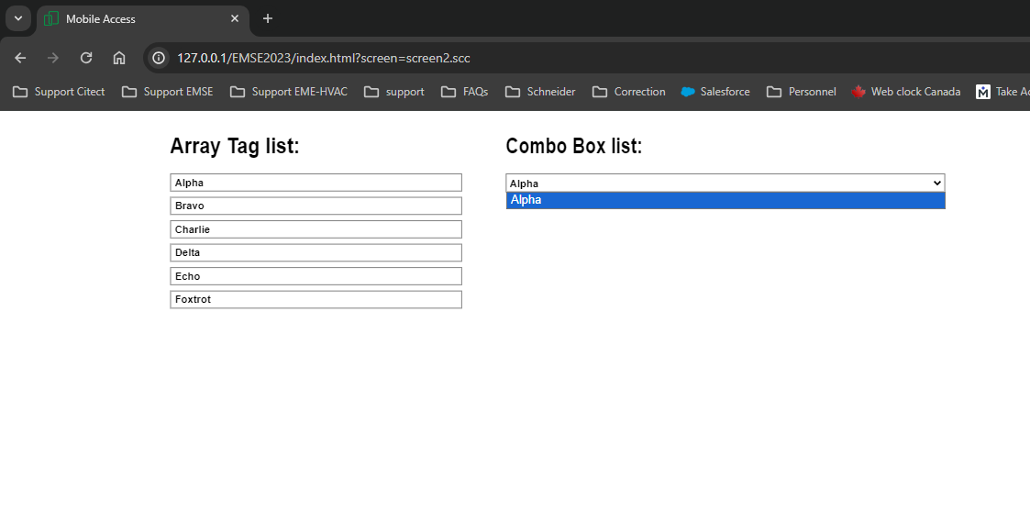Click the Array Tag list heading
The width and height of the screenshot is (1030, 523).
[235, 146]
